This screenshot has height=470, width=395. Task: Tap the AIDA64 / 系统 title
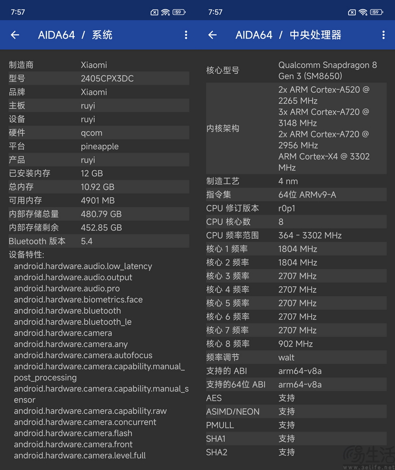point(75,35)
